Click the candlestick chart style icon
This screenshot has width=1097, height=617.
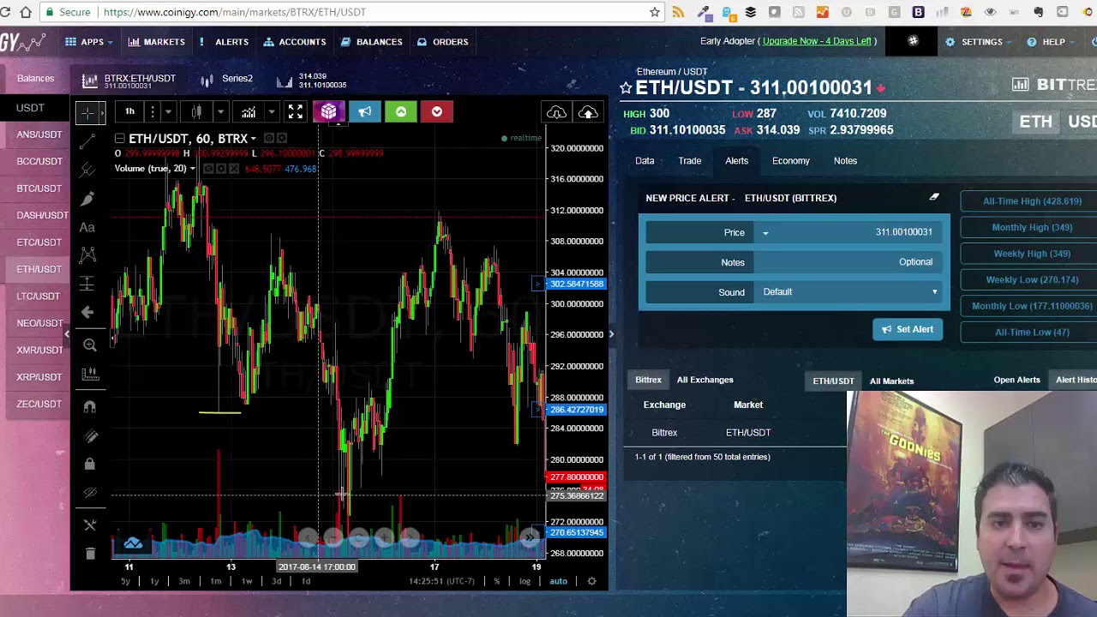(197, 111)
